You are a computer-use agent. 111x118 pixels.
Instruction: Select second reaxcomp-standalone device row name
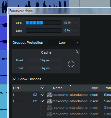[x=70, y=101]
